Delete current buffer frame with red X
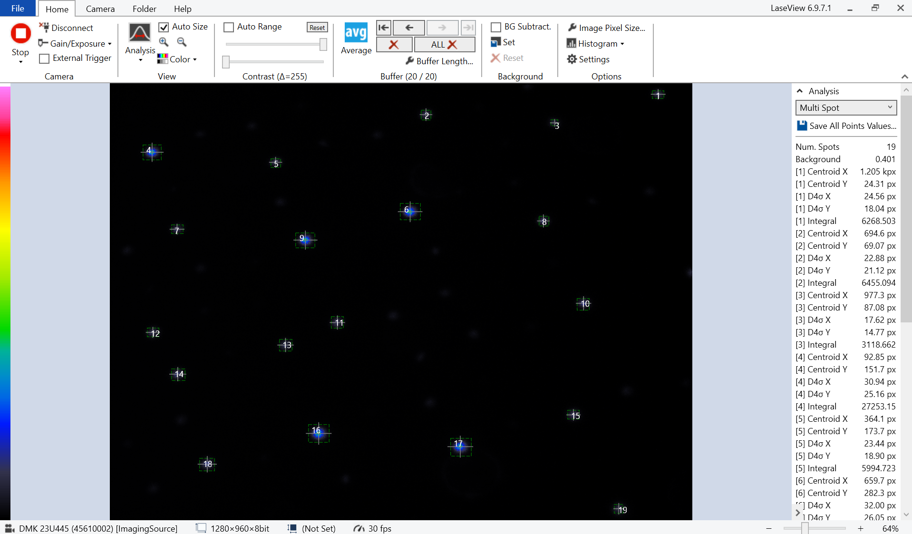 394,45
